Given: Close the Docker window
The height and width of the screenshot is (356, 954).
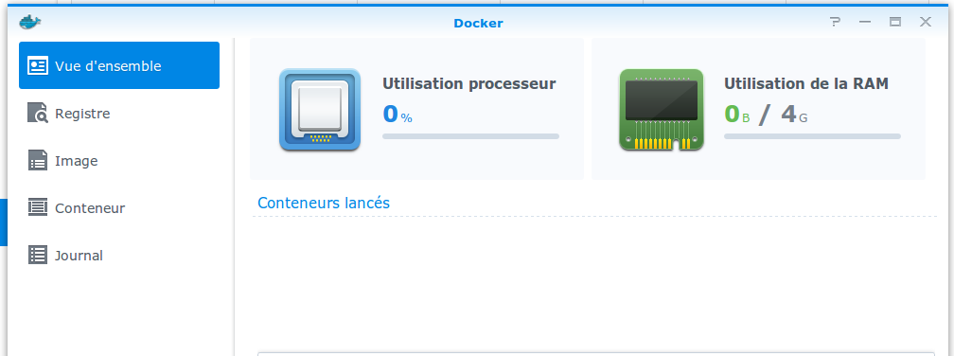Looking at the screenshot, I should (x=926, y=23).
